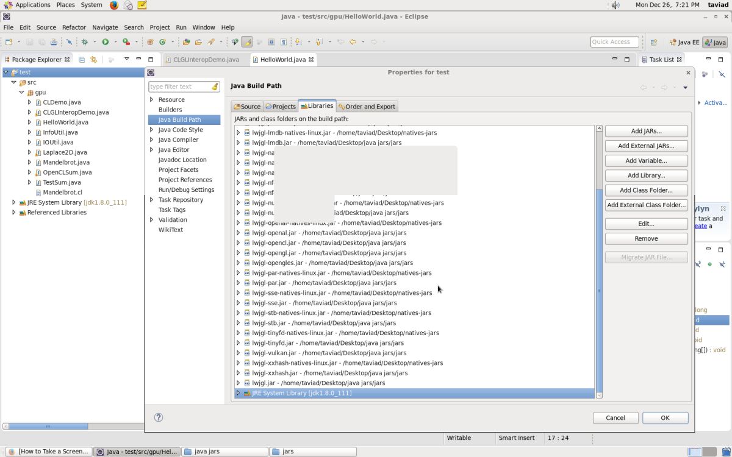Expand Referenced Libraries in Package Explorer
The height and width of the screenshot is (457, 732).
coord(14,212)
